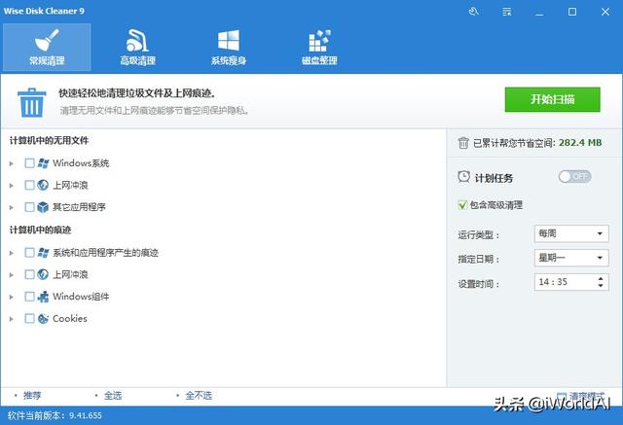Click the restore/history icon in title bar
623x425 pixels.
473,12
